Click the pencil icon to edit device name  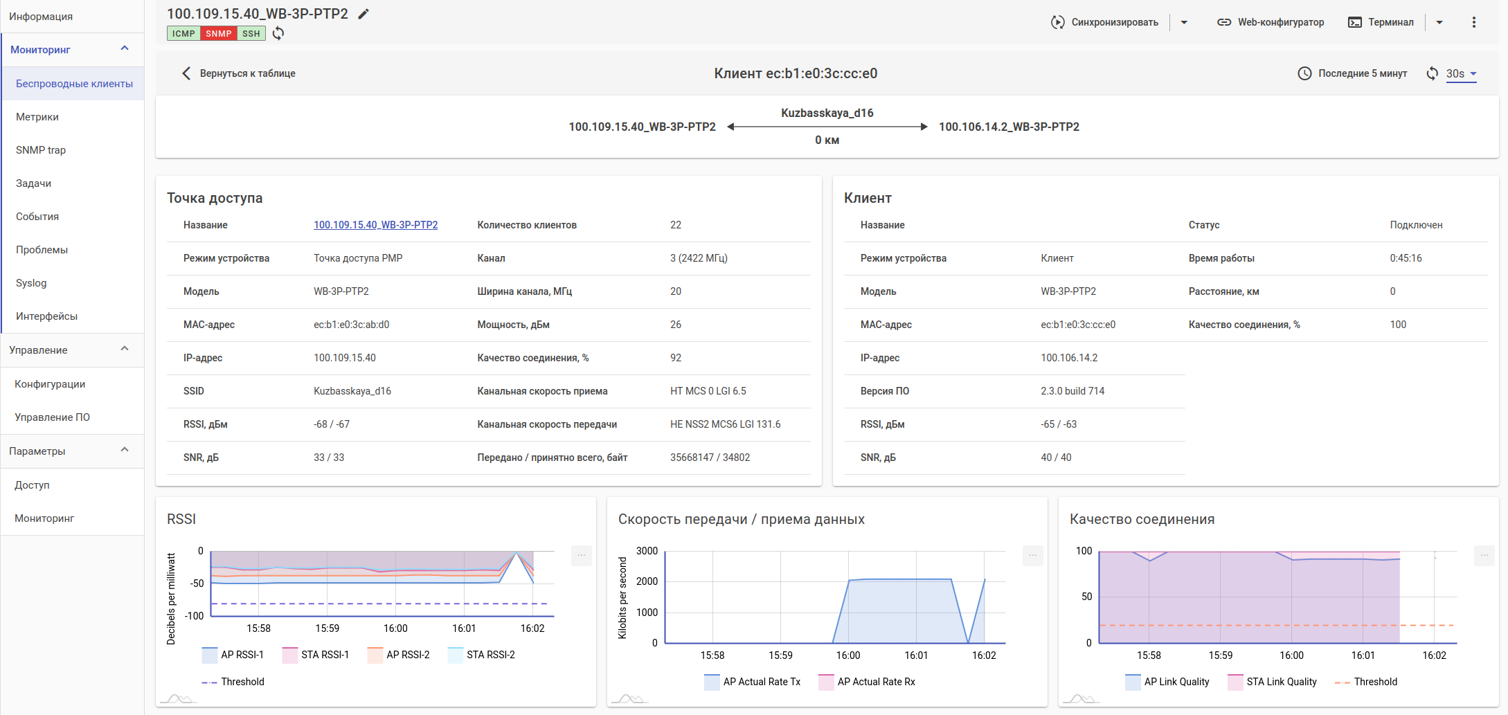pos(363,15)
